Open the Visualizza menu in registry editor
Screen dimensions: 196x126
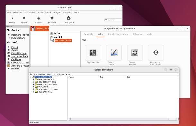(x=51, y=74)
